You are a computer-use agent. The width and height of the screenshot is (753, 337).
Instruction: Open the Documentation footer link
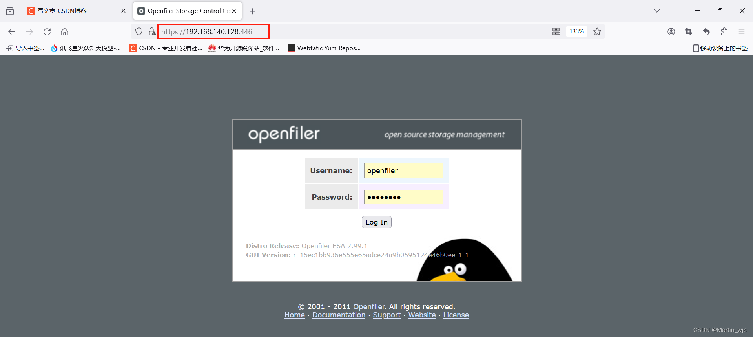coord(339,315)
